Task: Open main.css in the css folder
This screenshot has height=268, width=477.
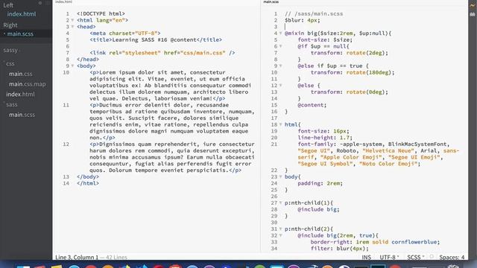Action: click(x=20, y=74)
